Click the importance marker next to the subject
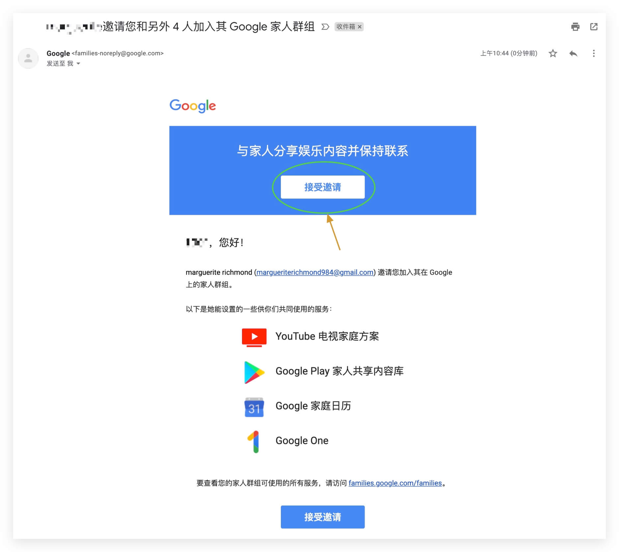 tap(325, 27)
